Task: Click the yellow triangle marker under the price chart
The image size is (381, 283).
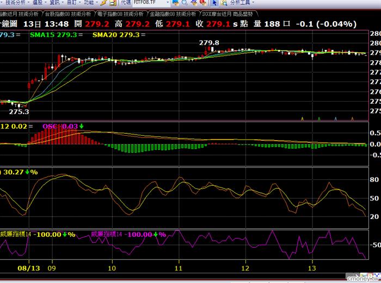Action: click(x=302, y=118)
